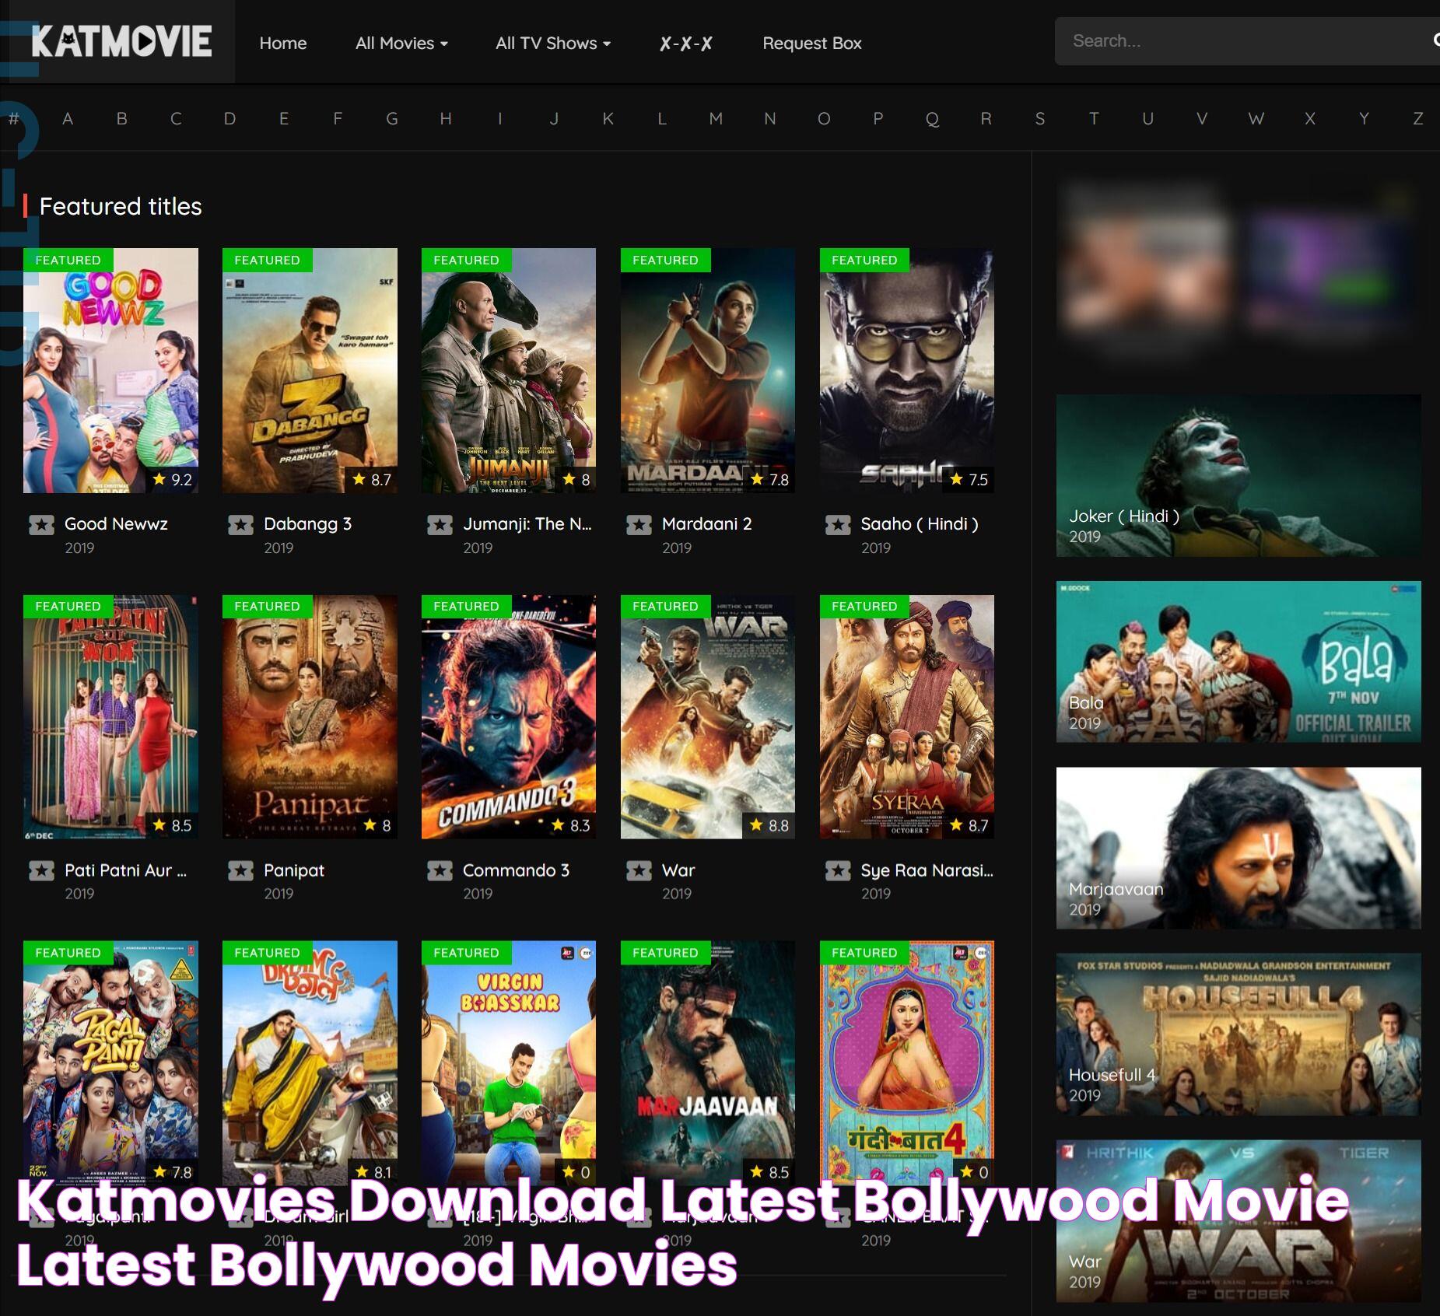Viewport: 1440px width, 1316px height.
Task: Click the FEATURED tag on Good Newwz
Action: click(x=68, y=260)
